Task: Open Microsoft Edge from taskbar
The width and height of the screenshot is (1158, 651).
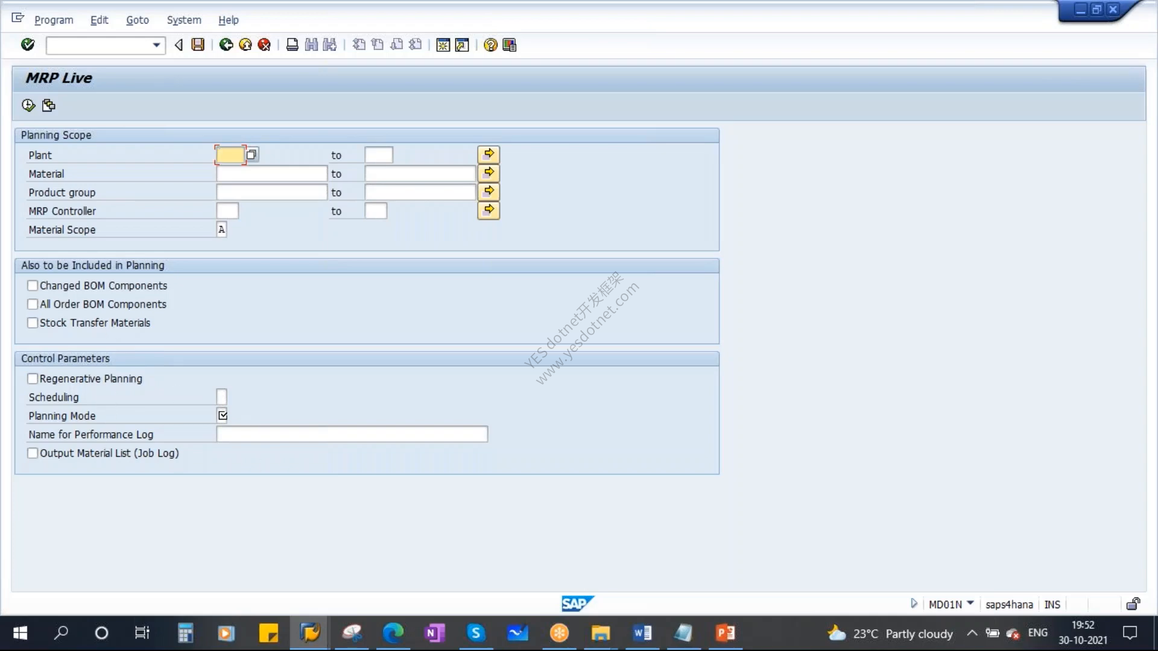Action: pos(393,633)
